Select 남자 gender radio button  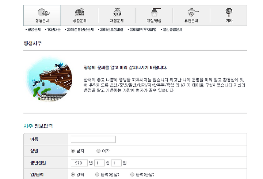[73, 151]
